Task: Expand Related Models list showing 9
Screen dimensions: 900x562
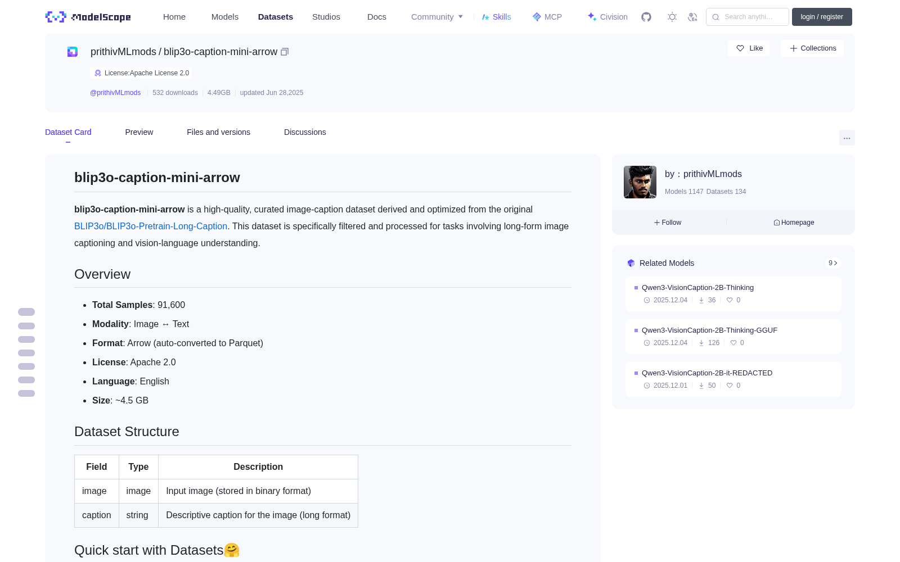Action: click(x=833, y=263)
